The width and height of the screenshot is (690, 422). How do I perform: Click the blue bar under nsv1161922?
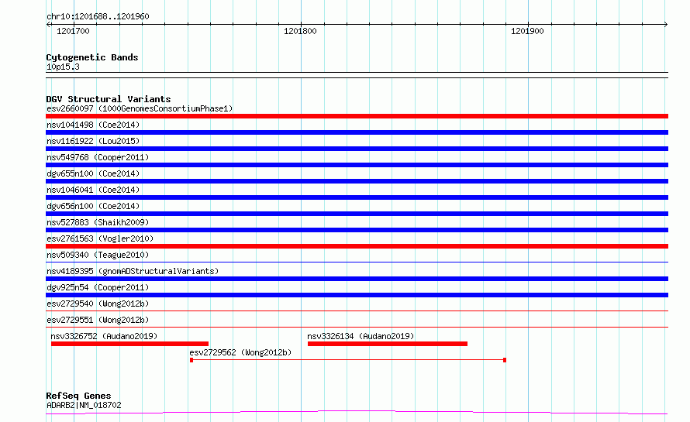tap(357, 149)
